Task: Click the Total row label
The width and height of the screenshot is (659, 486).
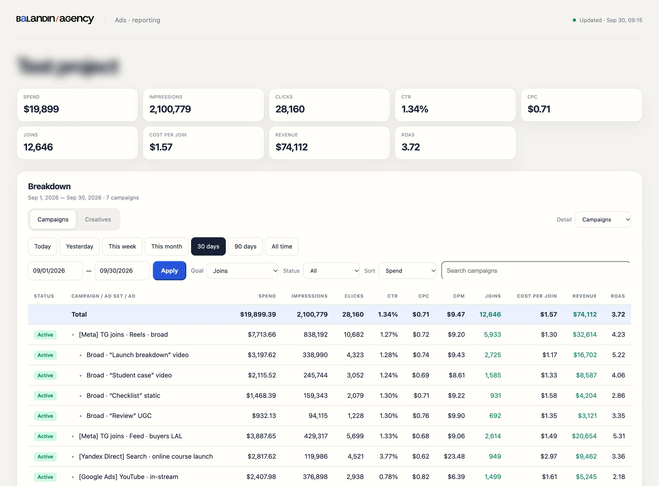Action: 79,314
